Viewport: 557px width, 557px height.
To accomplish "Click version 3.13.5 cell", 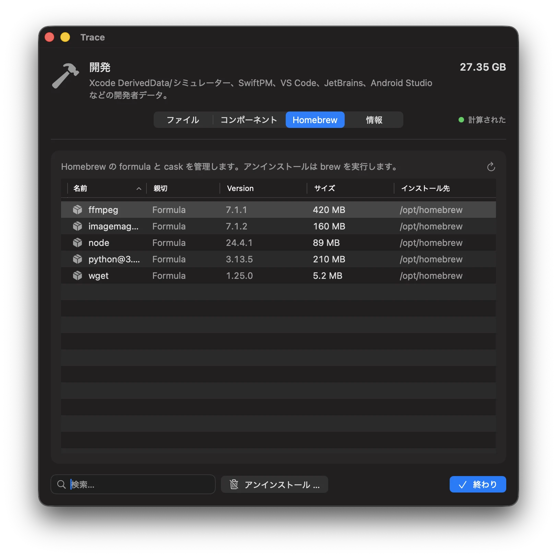I will pyautogui.click(x=239, y=259).
